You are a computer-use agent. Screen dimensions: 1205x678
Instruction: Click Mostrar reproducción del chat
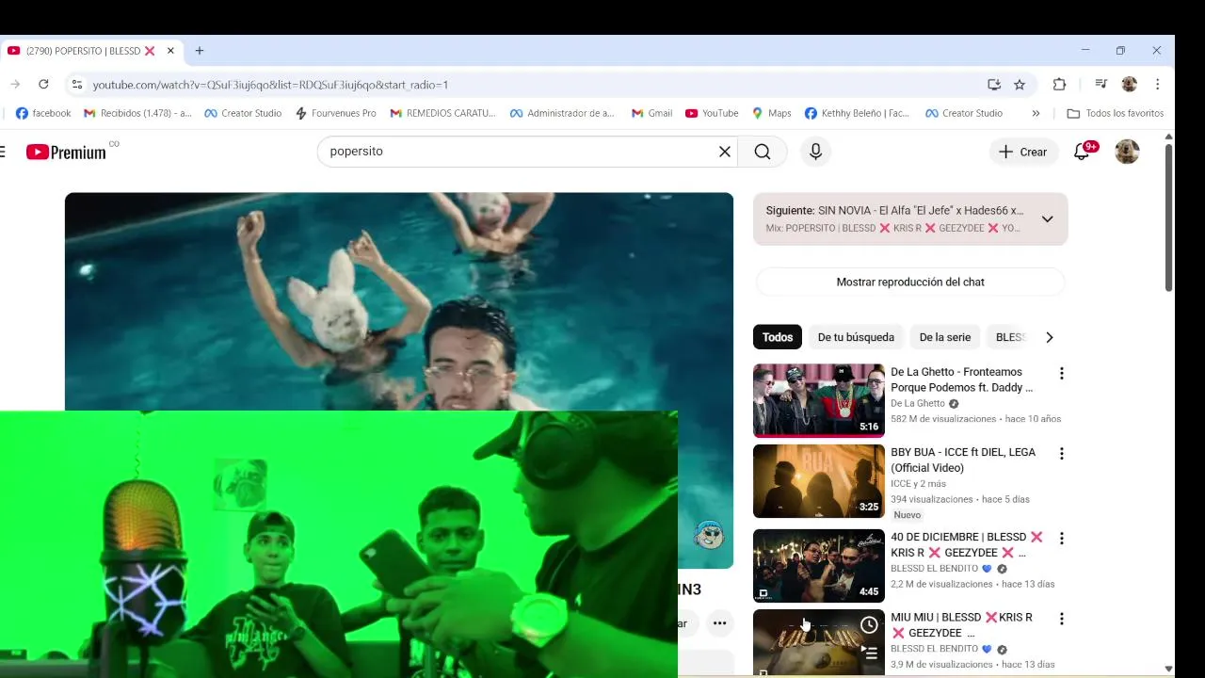910,282
